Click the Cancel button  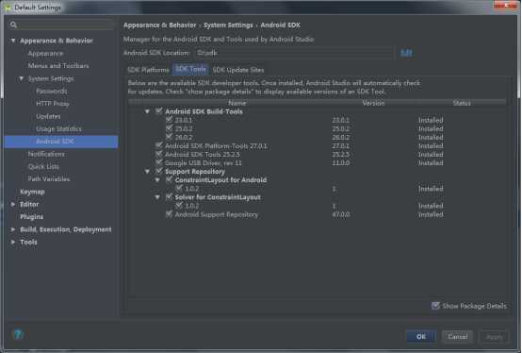point(457,336)
